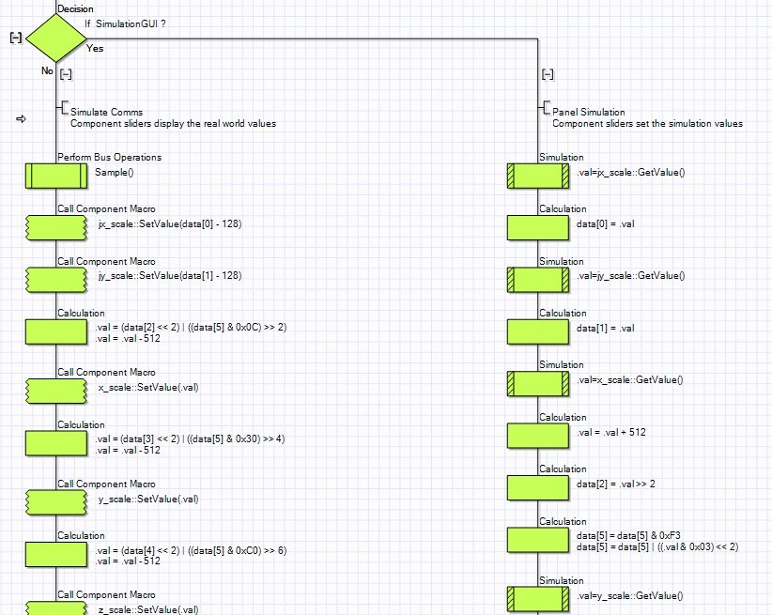772x615 pixels.
Task: Select the calculation icon using data[3] and 0x30
Action: pyautogui.click(x=55, y=443)
